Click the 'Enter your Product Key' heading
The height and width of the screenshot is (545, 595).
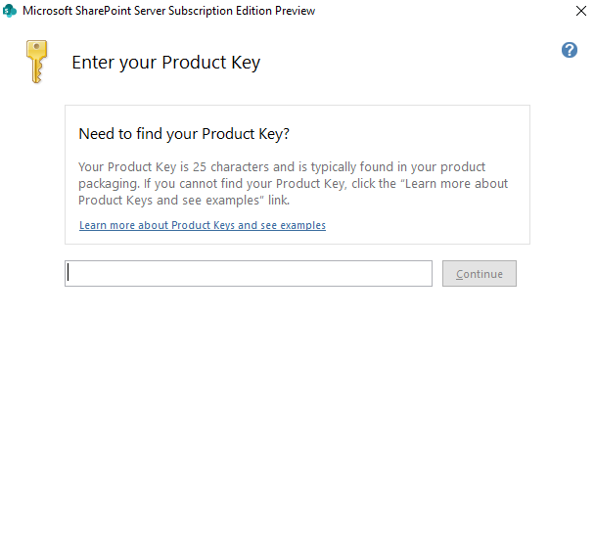point(165,63)
